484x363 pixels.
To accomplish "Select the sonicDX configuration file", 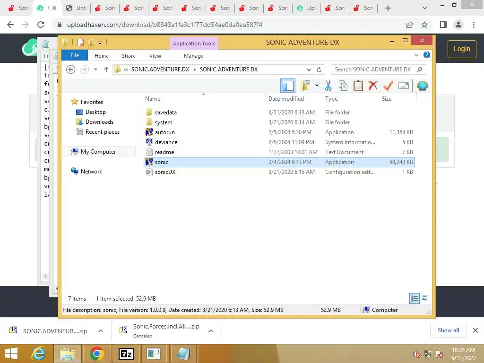I will (x=279, y=172).
